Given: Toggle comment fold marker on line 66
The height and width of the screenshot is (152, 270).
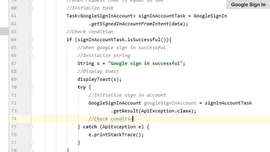Looking at the screenshot, I should pos(31,55).
